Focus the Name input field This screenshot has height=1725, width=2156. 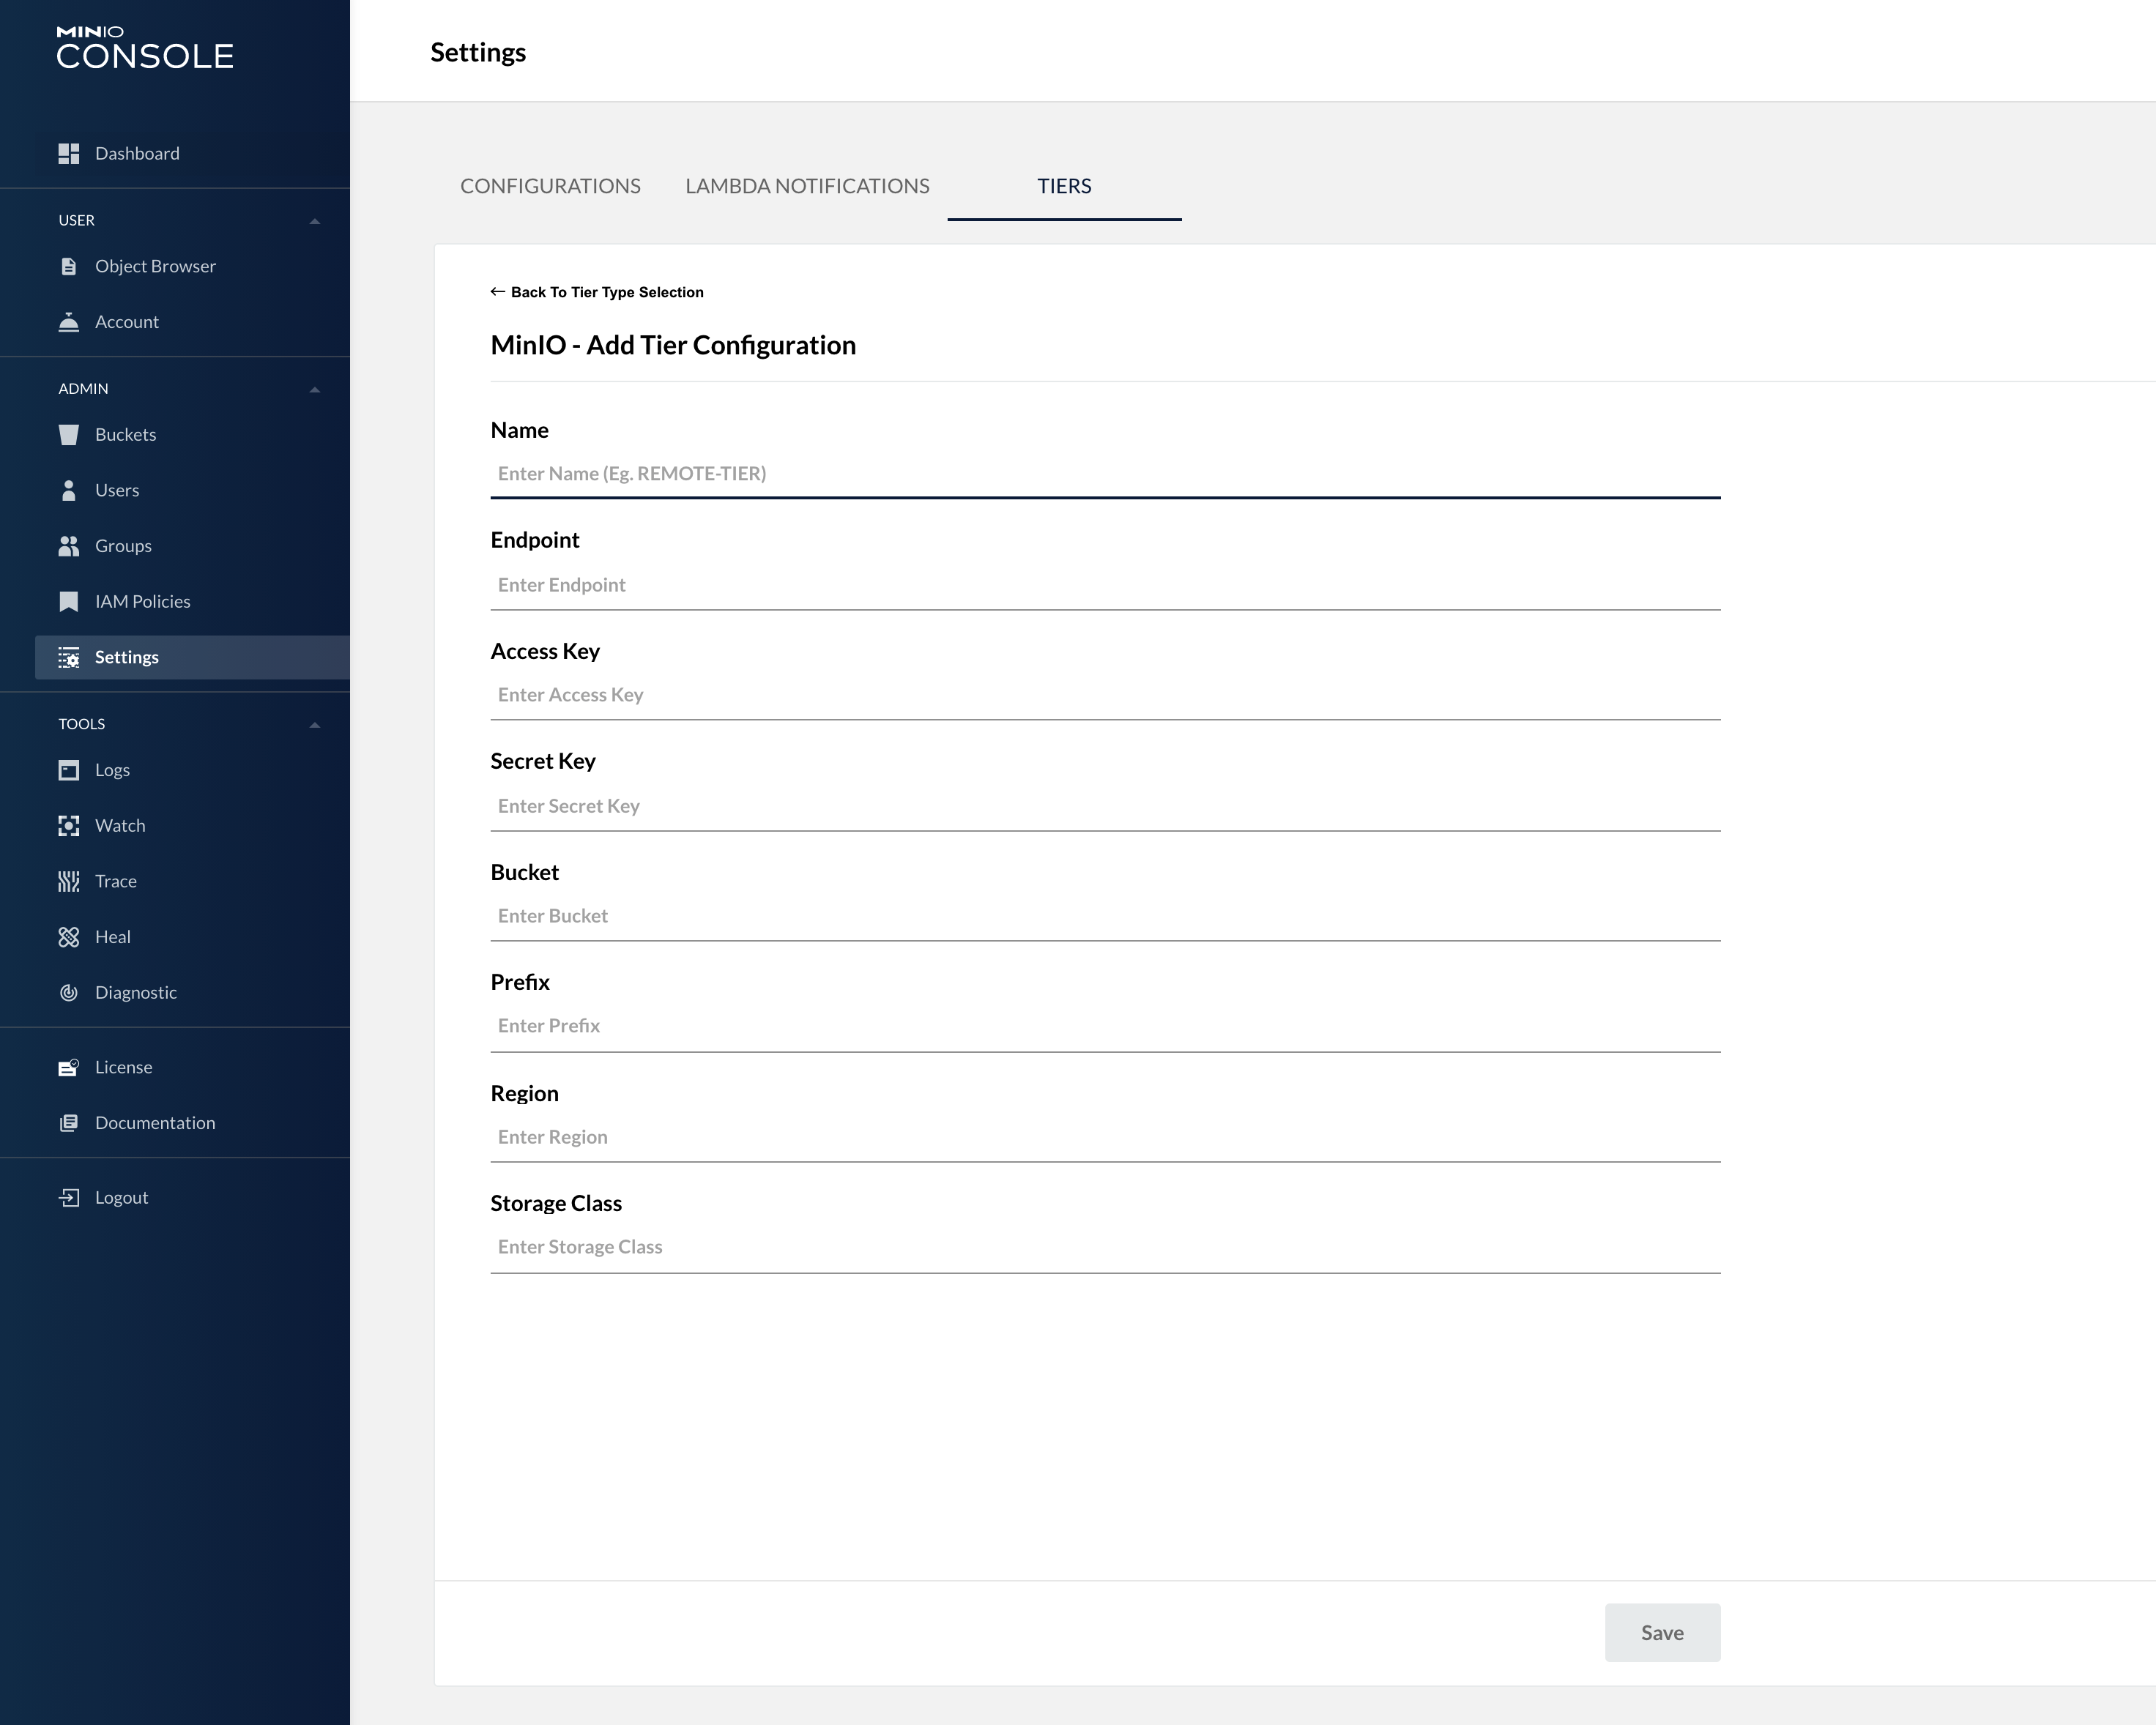pos(1105,474)
